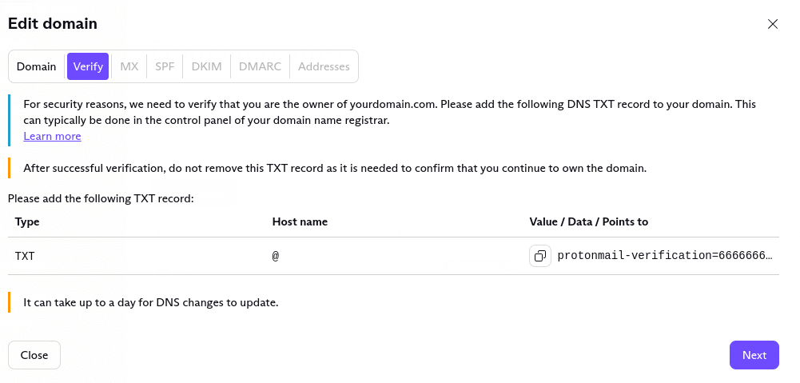Copy the protonmail-verification TXT value
The height and width of the screenshot is (383, 800).
(540, 256)
